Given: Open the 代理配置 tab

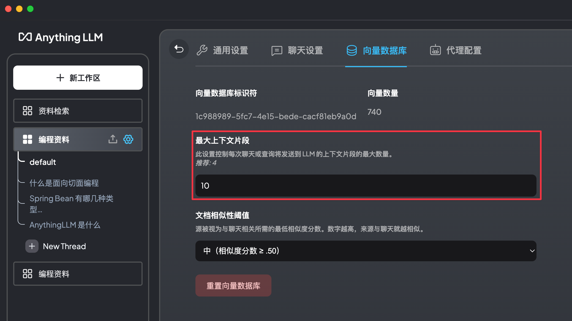Looking at the screenshot, I should (456, 51).
